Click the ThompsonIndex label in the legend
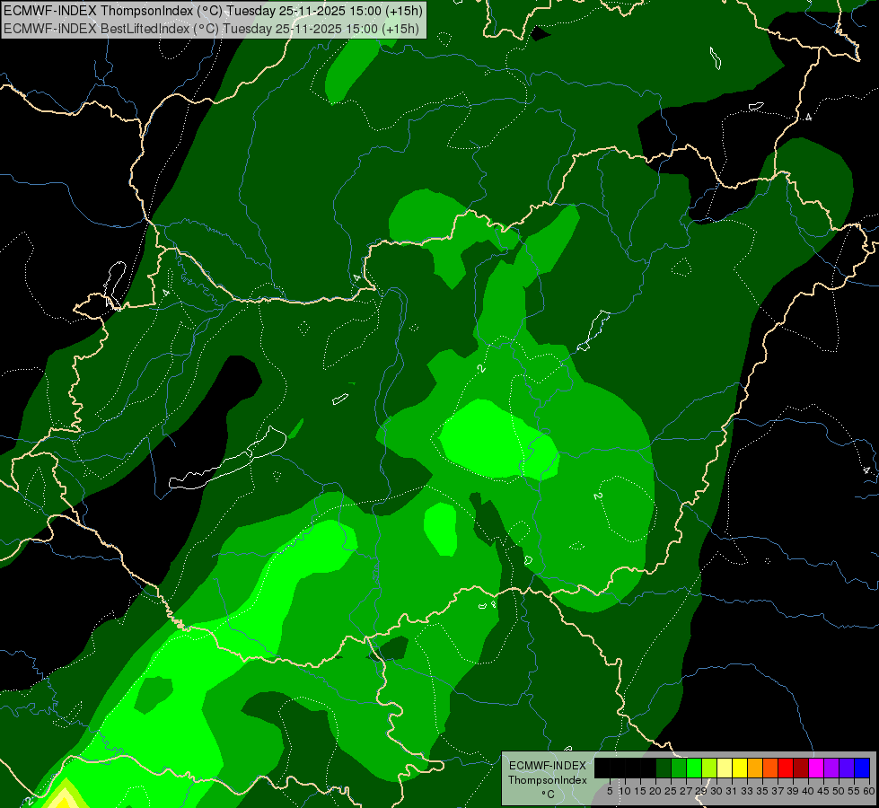The width and height of the screenshot is (879, 808). 548,780
